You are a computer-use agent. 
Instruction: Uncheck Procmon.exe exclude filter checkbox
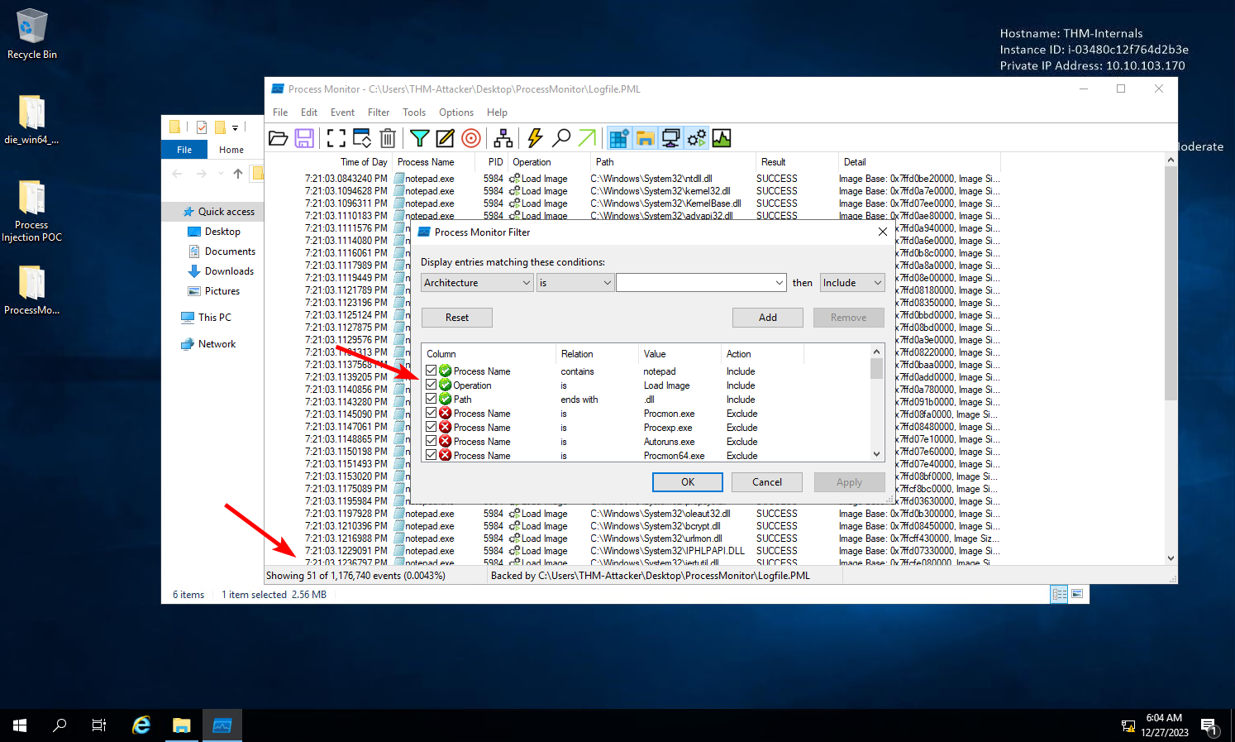(x=432, y=413)
